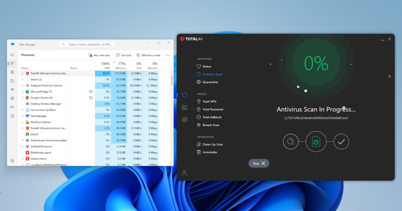402x211 pixels.
Task: Open the TotalAV shield protection section icon
Action: (185, 95)
